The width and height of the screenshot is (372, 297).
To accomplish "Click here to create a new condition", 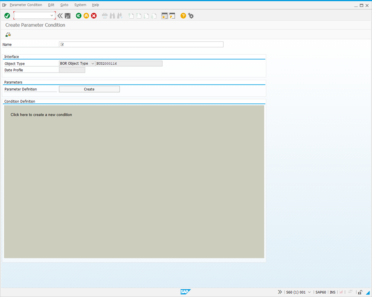I will pyautogui.click(x=41, y=114).
